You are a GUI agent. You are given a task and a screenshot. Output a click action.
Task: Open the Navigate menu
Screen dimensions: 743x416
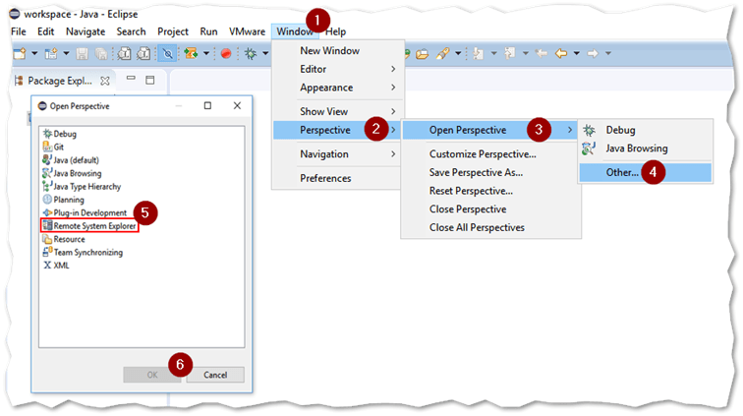pyautogui.click(x=86, y=31)
